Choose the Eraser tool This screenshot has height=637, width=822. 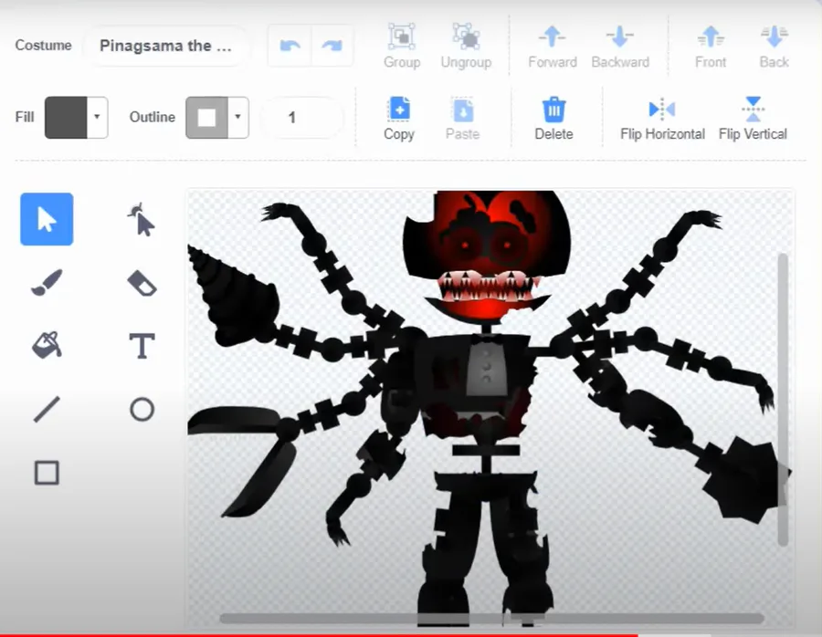(142, 284)
